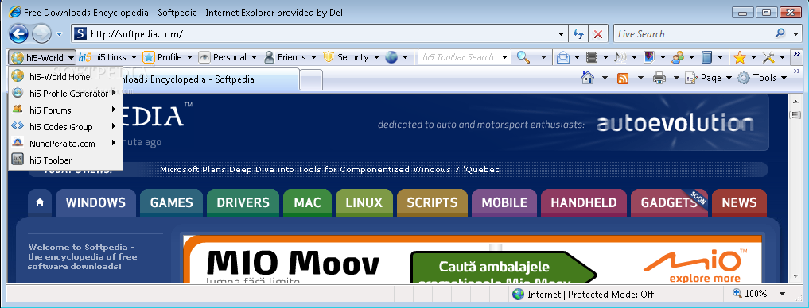
Task: Select hi5-World Home menu entry
Action: pos(65,77)
